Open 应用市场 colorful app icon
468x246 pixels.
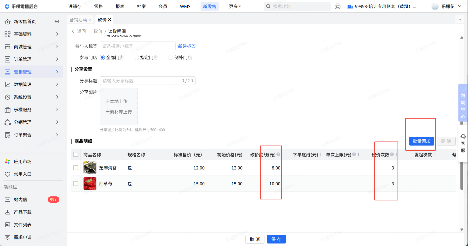click(8, 162)
